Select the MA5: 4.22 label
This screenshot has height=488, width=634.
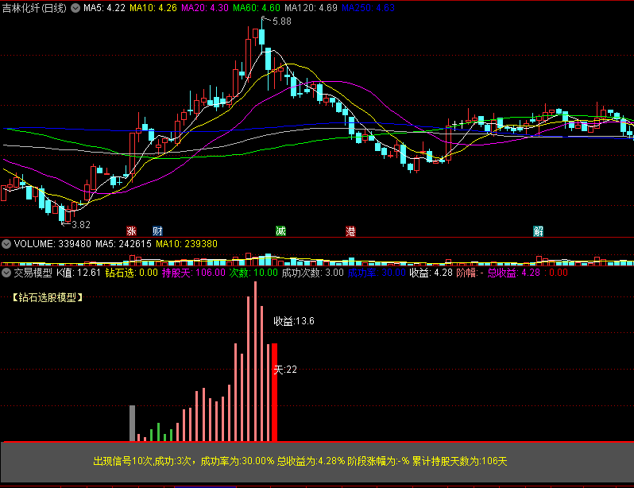tap(104, 8)
